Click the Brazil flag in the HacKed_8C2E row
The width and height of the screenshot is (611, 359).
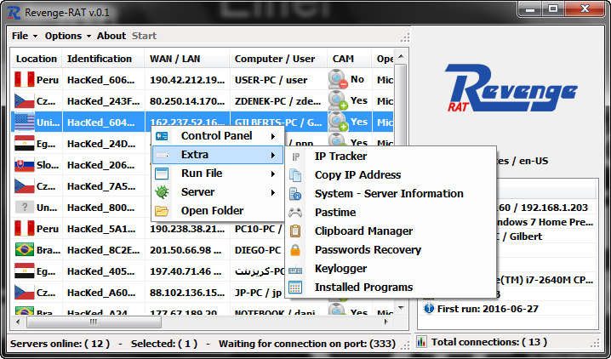[x=24, y=249]
